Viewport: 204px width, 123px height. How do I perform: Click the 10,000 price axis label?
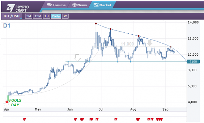pos(193,55)
